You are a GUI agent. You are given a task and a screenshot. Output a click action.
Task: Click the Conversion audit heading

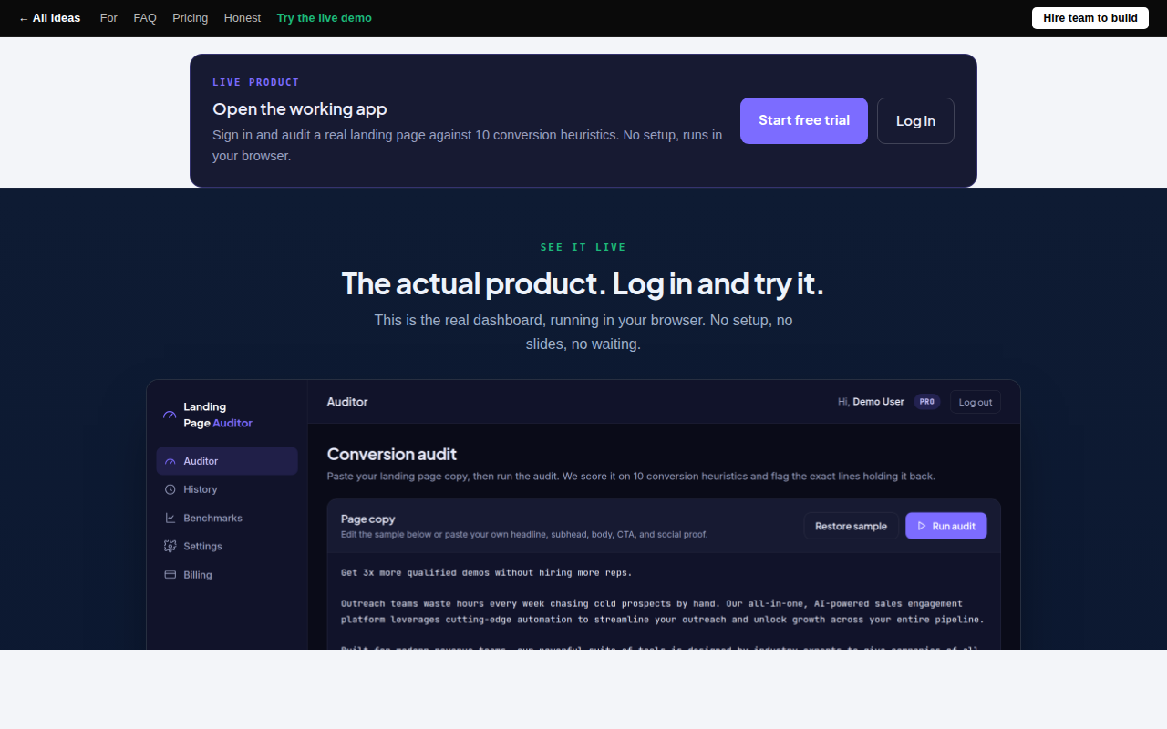coord(392,454)
